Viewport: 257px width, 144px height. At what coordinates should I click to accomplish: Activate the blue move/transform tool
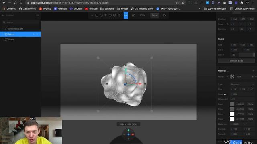126,15
